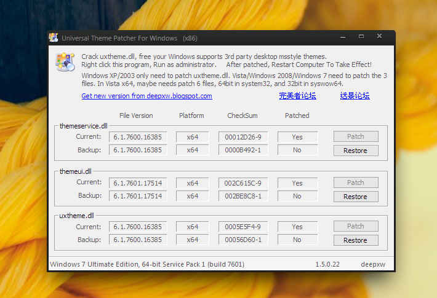Screen dimensions: 437x298
Task: Select uxtheme.dll backup platform field
Action: [x=192, y=240]
